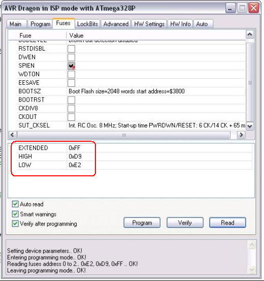Disable the Auto read option

15,204
